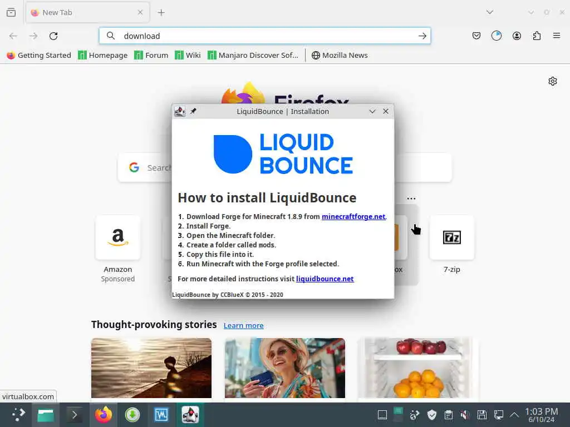
Task: Open the Forum bookmark
Action: [151, 55]
